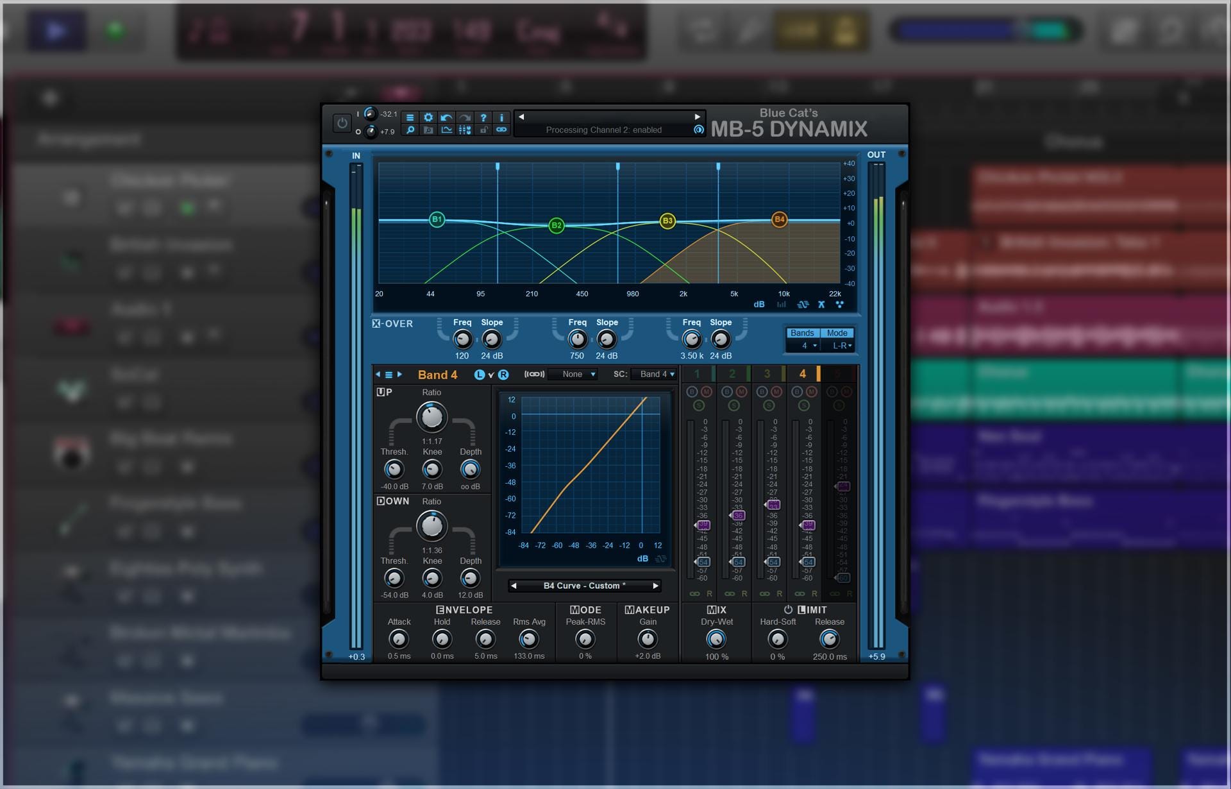Toggle the UP section enable checkbox
This screenshot has width=1231, height=789.
[381, 392]
